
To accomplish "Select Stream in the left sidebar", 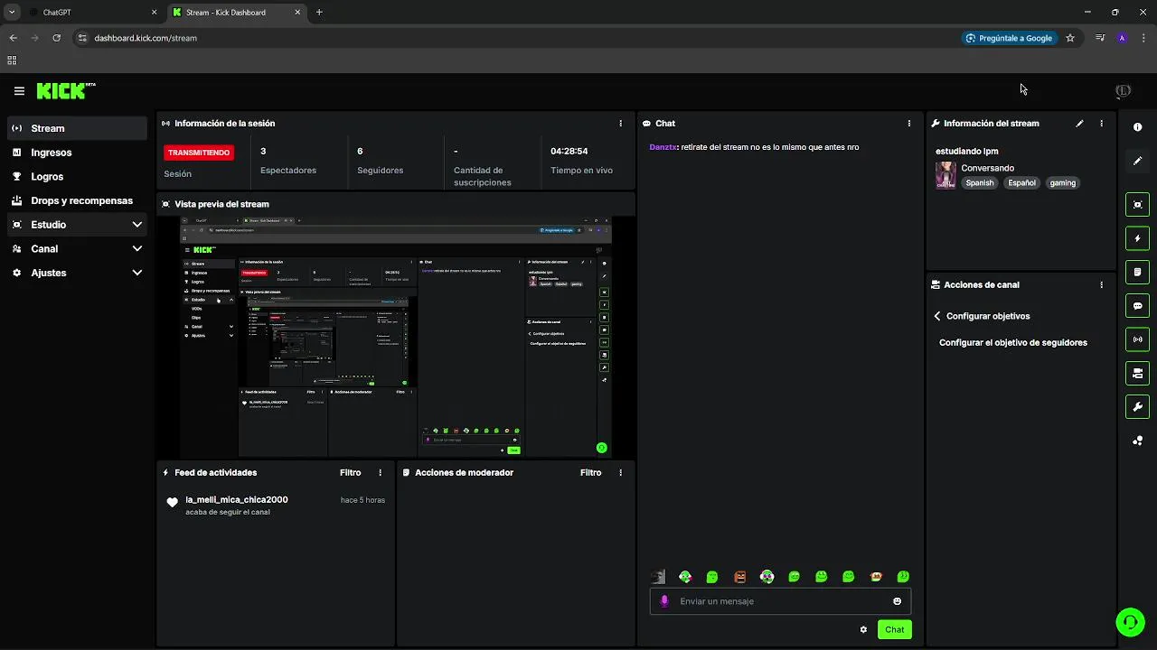I will coord(77,128).
